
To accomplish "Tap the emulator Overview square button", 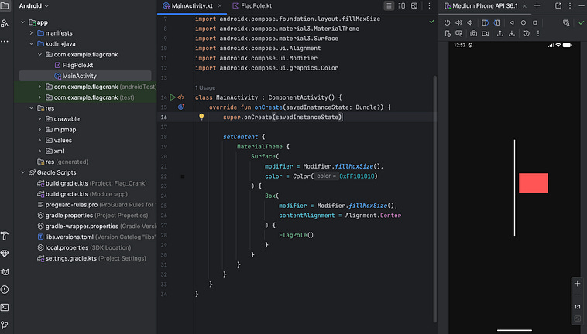I will [x=535, y=22].
